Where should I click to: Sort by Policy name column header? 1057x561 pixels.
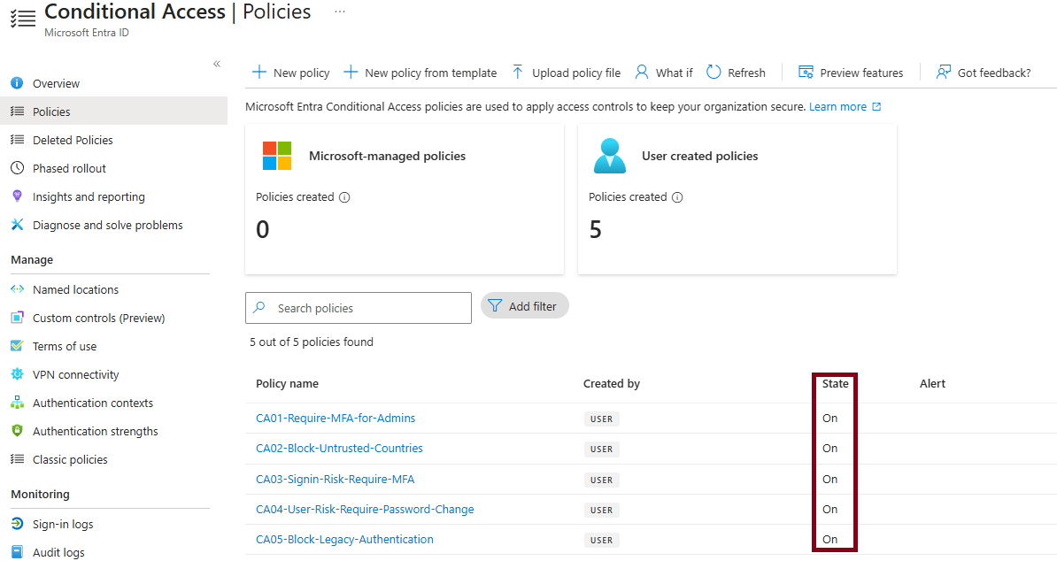pos(287,383)
